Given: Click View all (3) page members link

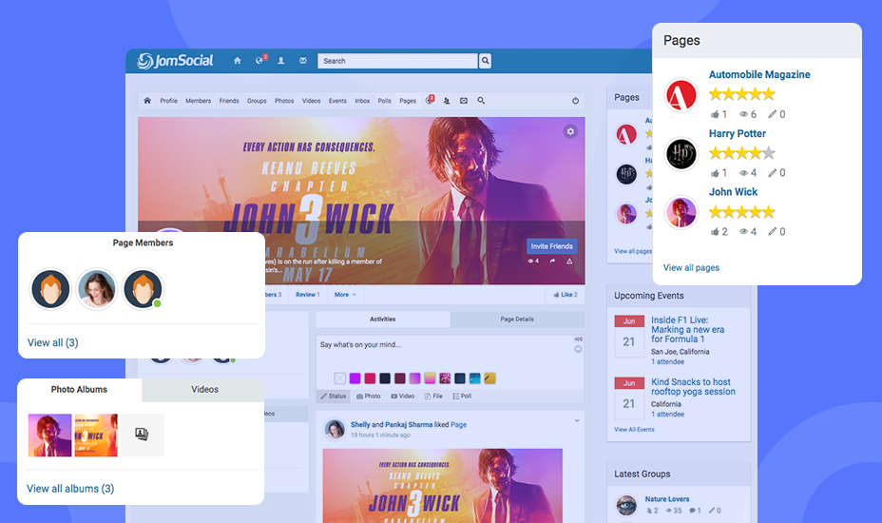Looking at the screenshot, I should 53,342.
